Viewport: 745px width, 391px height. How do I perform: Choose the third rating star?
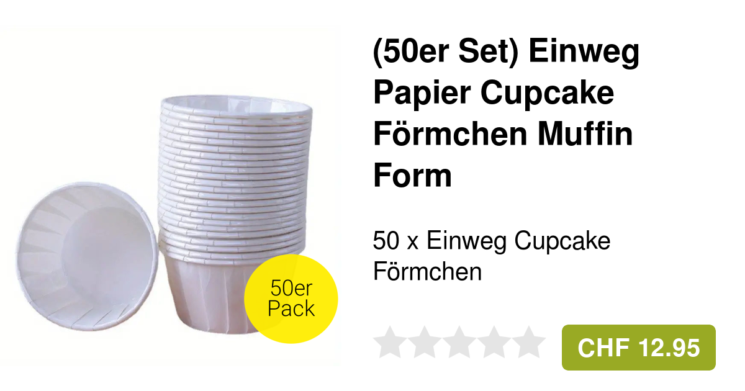click(x=459, y=342)
